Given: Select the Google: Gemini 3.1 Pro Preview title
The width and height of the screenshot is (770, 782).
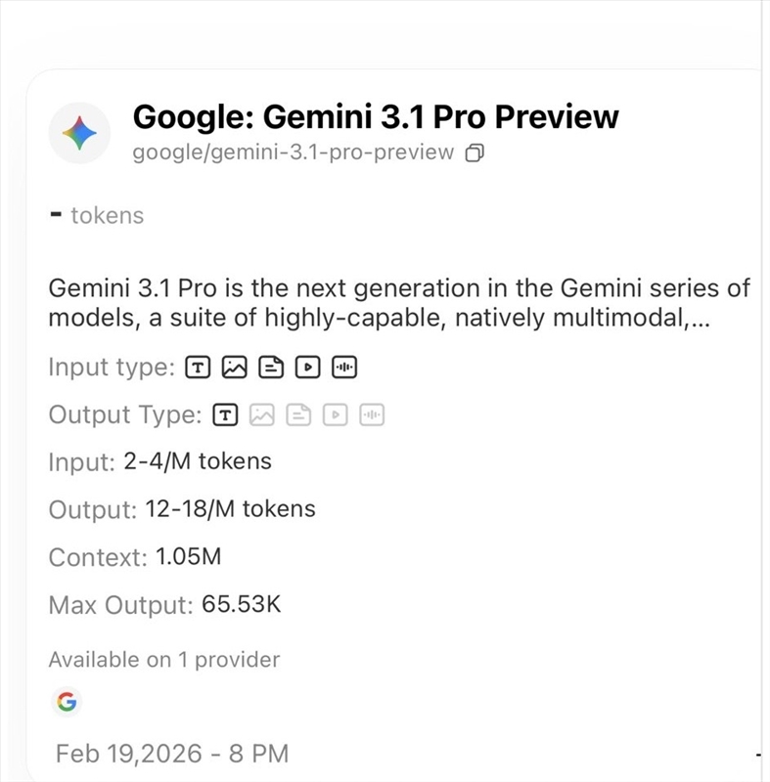Looking at the screenshot, I should click(x=377, y=116).
